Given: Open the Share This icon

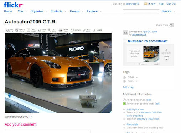Looking at the screenshot, I should click(171, 25).
